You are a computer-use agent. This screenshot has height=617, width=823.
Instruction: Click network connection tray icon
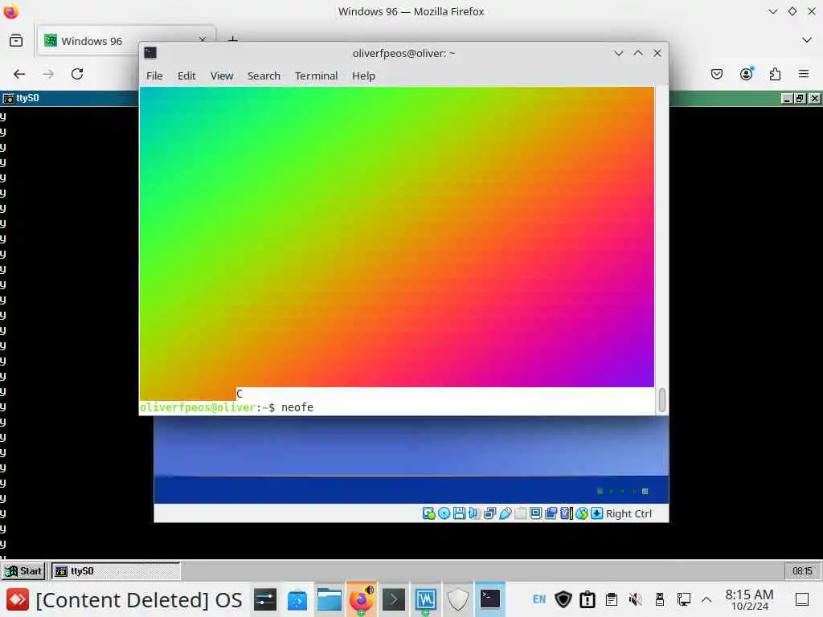click(683, 599)
